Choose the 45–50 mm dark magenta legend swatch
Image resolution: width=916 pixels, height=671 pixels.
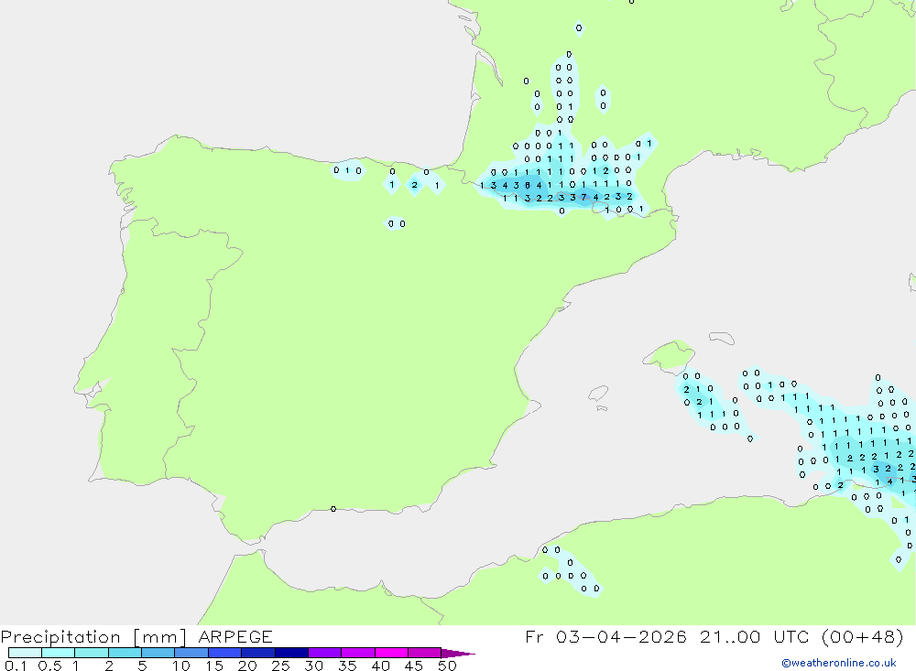(x=425, y=653)
